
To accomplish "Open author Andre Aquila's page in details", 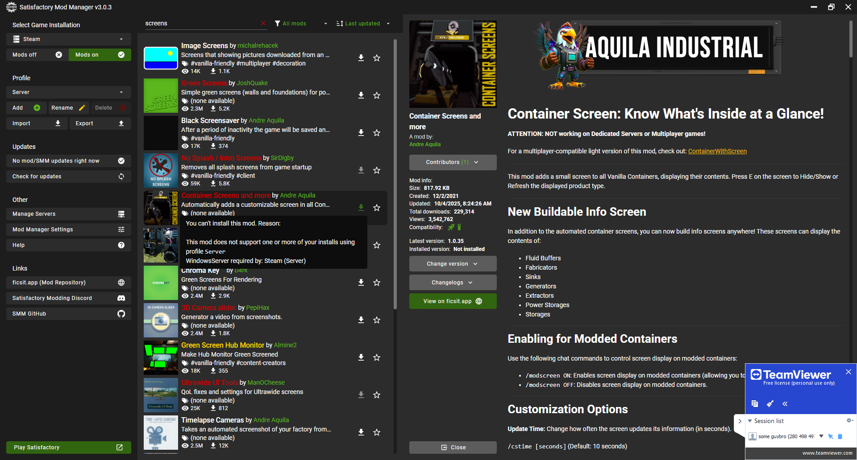I will coord(425,144).
